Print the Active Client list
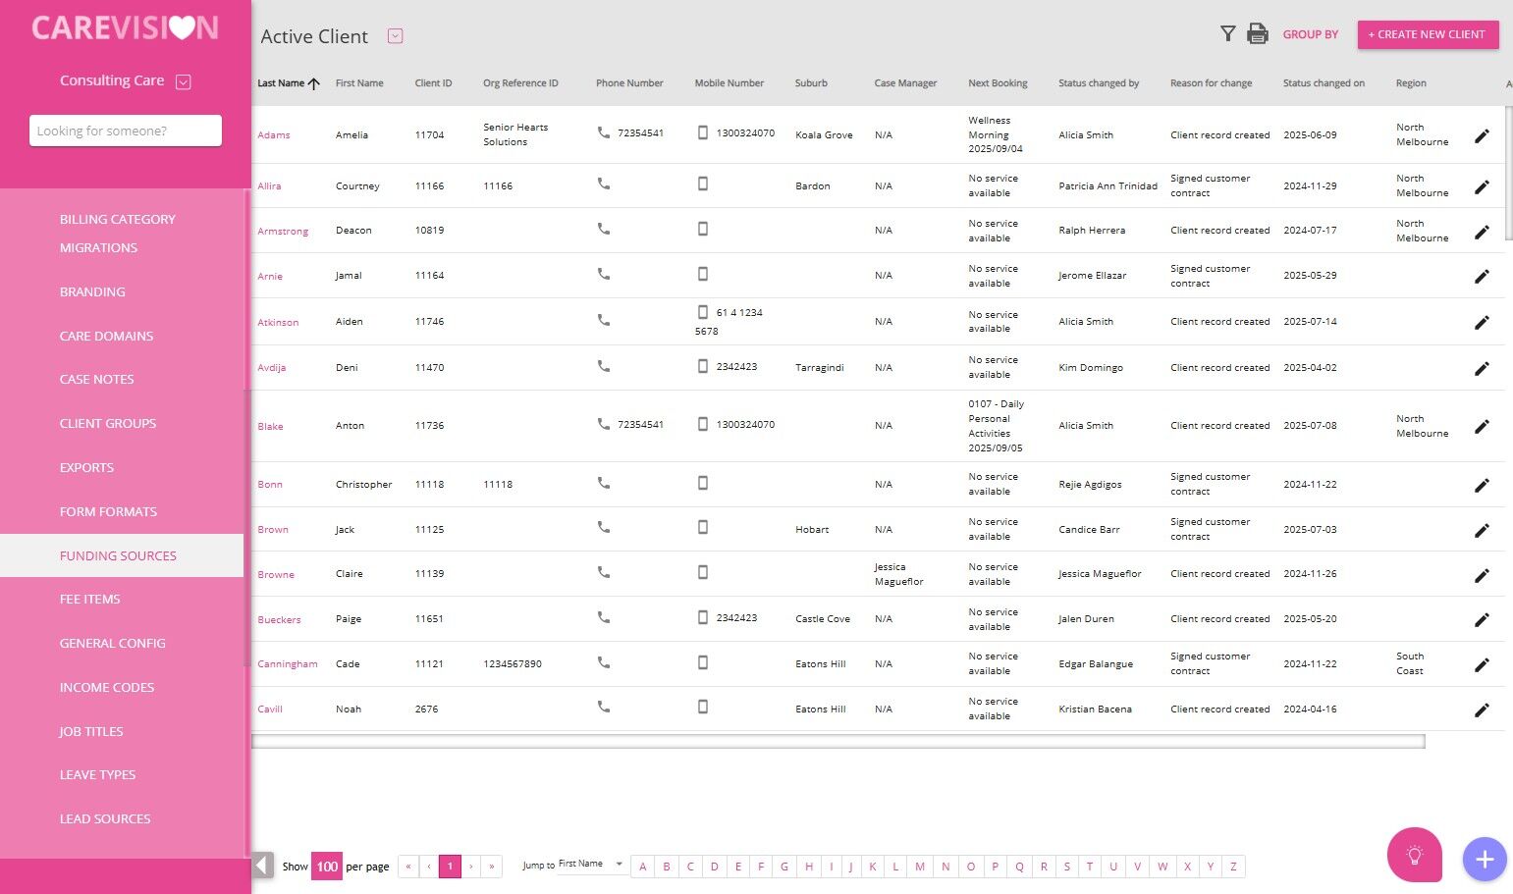This screenshot has width=1513, height=894. 1257,34
